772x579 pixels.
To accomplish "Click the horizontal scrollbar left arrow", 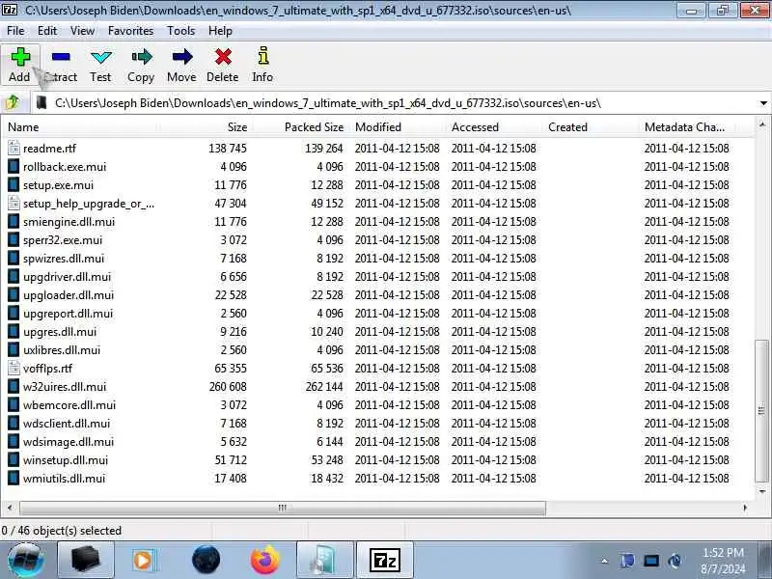I will [x=10, y=508].
